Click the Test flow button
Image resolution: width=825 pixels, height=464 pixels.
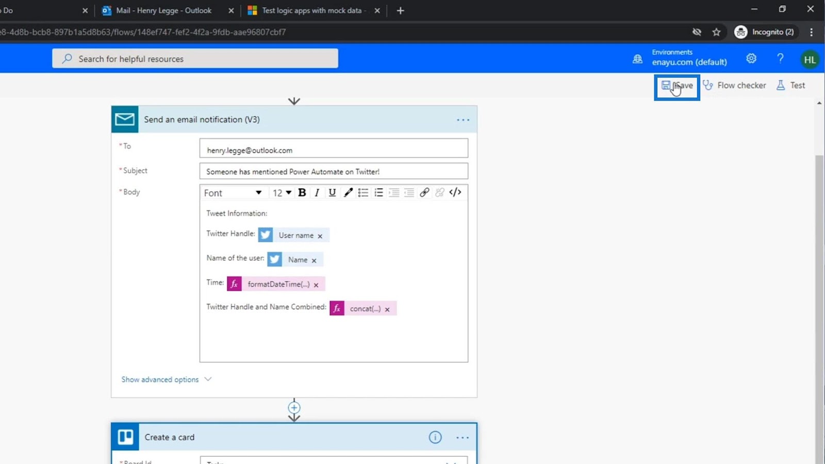coord(791,86)
